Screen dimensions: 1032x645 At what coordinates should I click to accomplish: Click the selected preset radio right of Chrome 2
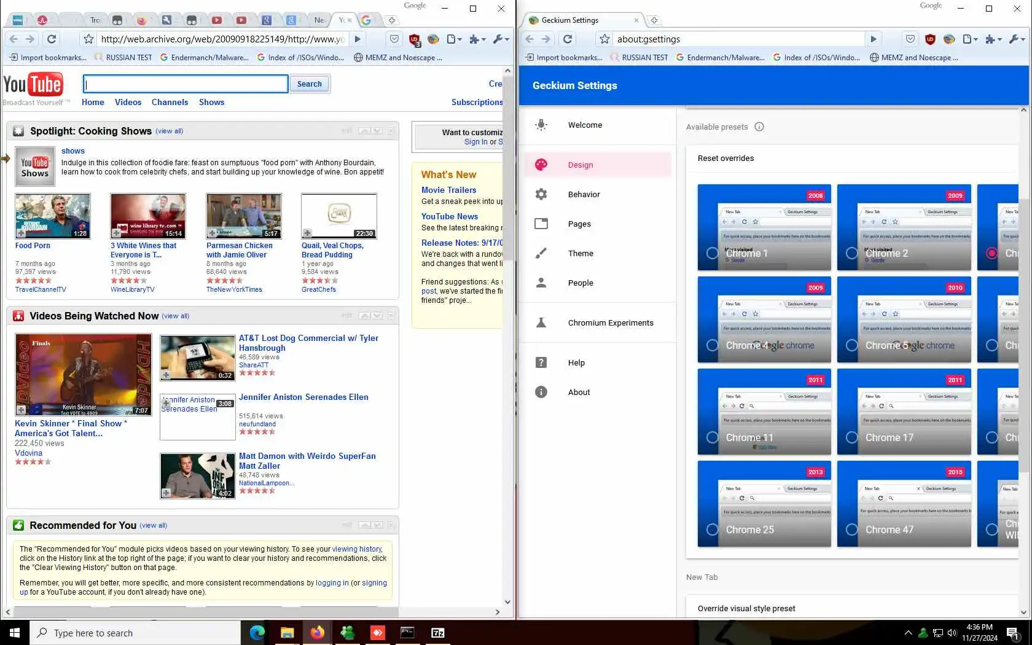coord(991,253)
